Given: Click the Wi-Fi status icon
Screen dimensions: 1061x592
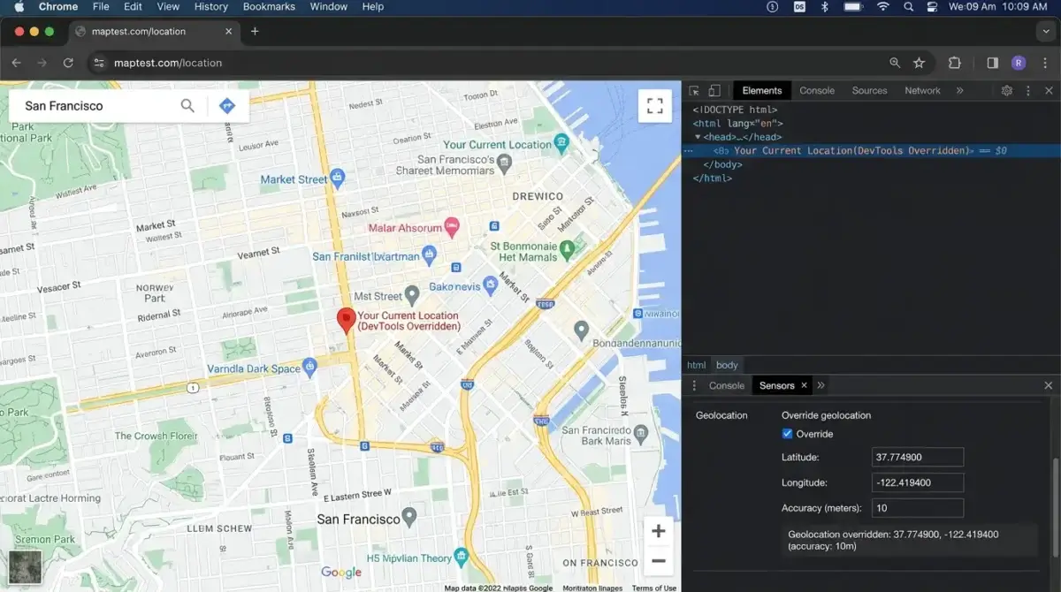Looking at the screenshot, I should pyautogui.click(x=882, y=6).
